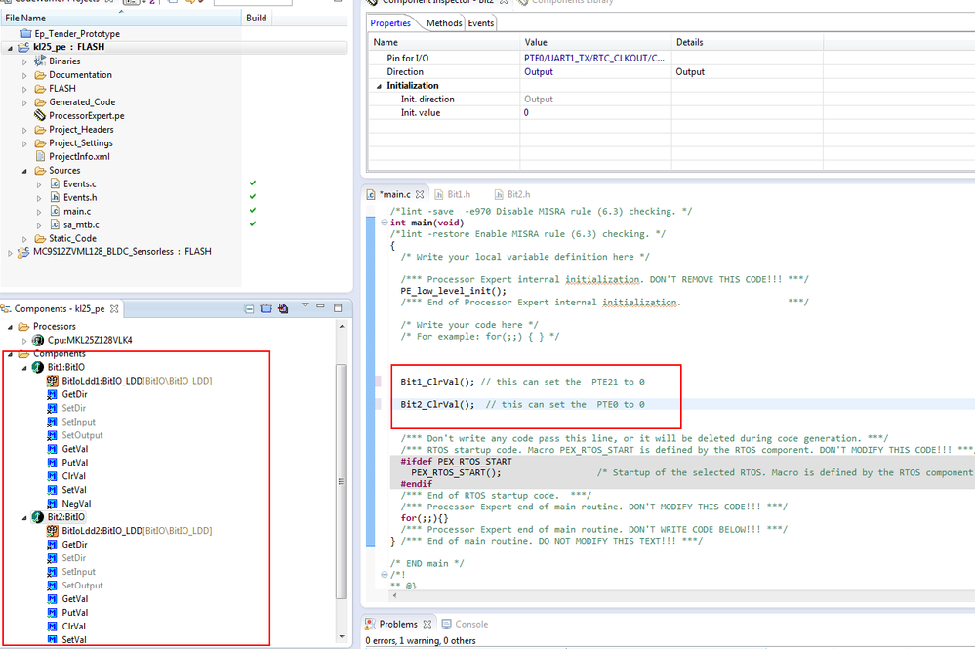Image resolution: width=975 pixels, height=649 pixels.
Task: Click the Components panel vertical scrollbar thumb
Action: point(341,481)
